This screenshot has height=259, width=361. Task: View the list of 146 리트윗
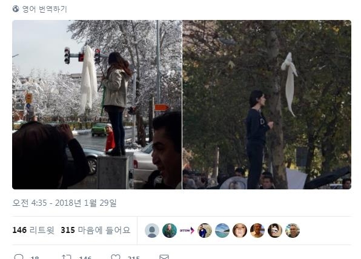click(33, 230)
